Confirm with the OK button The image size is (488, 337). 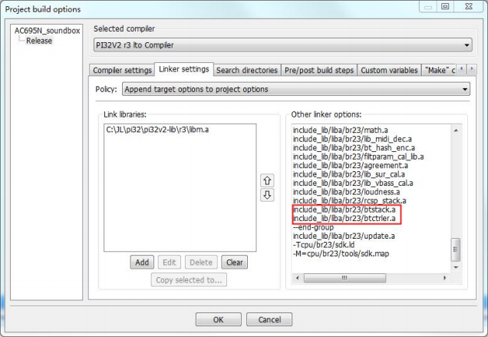(219, 319)
